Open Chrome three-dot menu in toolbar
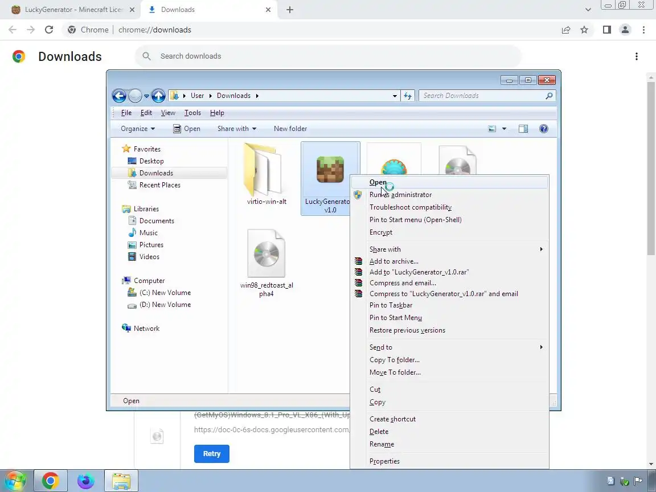 (x=643, y=30)
